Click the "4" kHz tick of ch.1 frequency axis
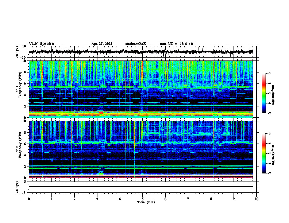The width and height of the screenshot is (289, 223). pos(25,95)
